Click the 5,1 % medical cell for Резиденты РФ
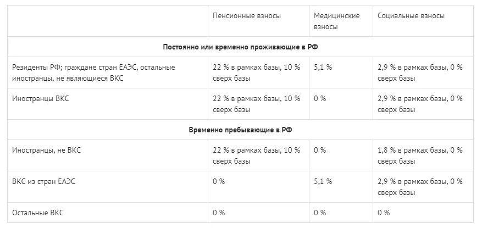482x229 pixels. tap(323, 68)
